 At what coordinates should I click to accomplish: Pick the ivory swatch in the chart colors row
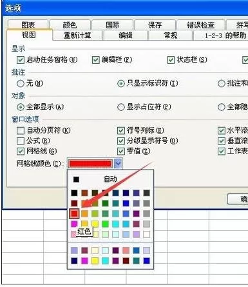pos(95,250)
